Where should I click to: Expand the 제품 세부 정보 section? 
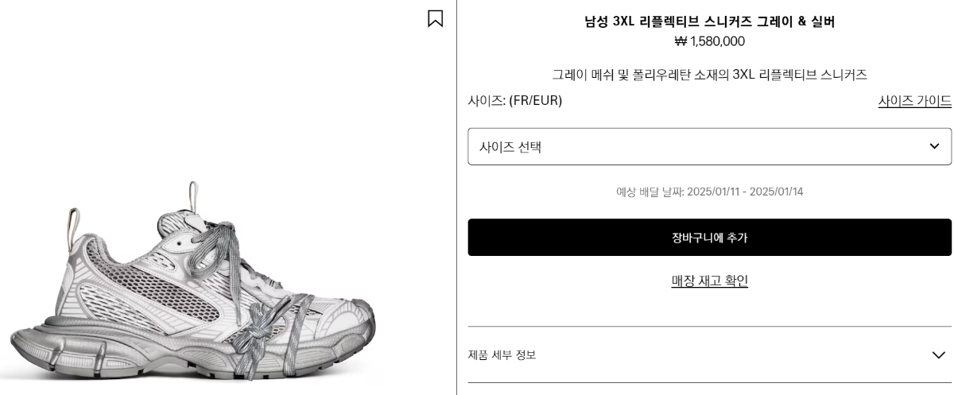click(x=502, y=354)
